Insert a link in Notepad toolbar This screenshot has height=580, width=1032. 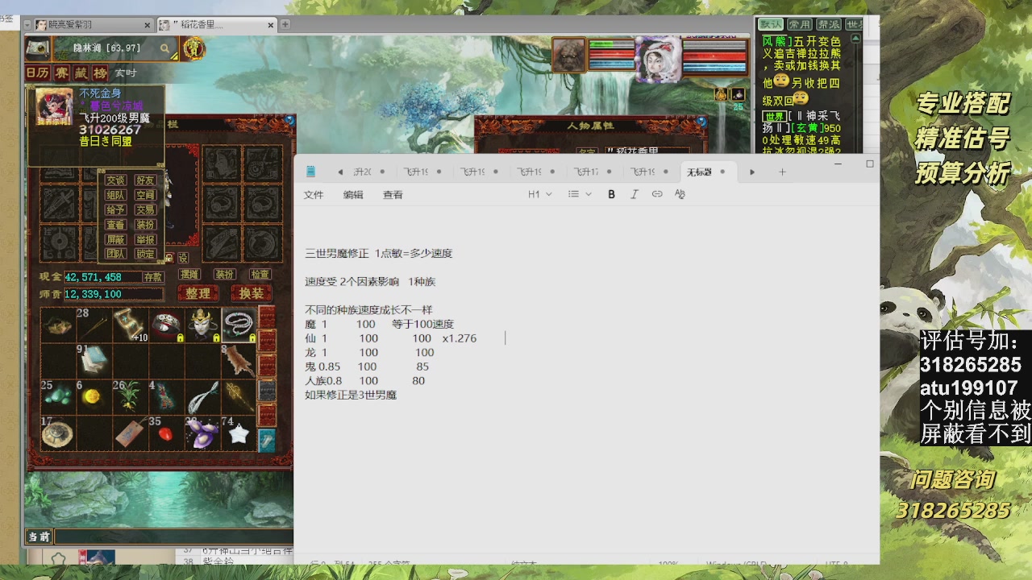pos(657,194)
